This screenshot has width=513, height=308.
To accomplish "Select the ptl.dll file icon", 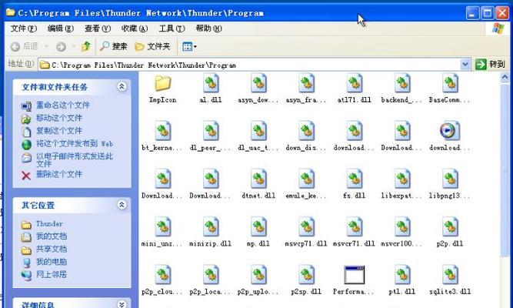I will click(x=402, y=275).
